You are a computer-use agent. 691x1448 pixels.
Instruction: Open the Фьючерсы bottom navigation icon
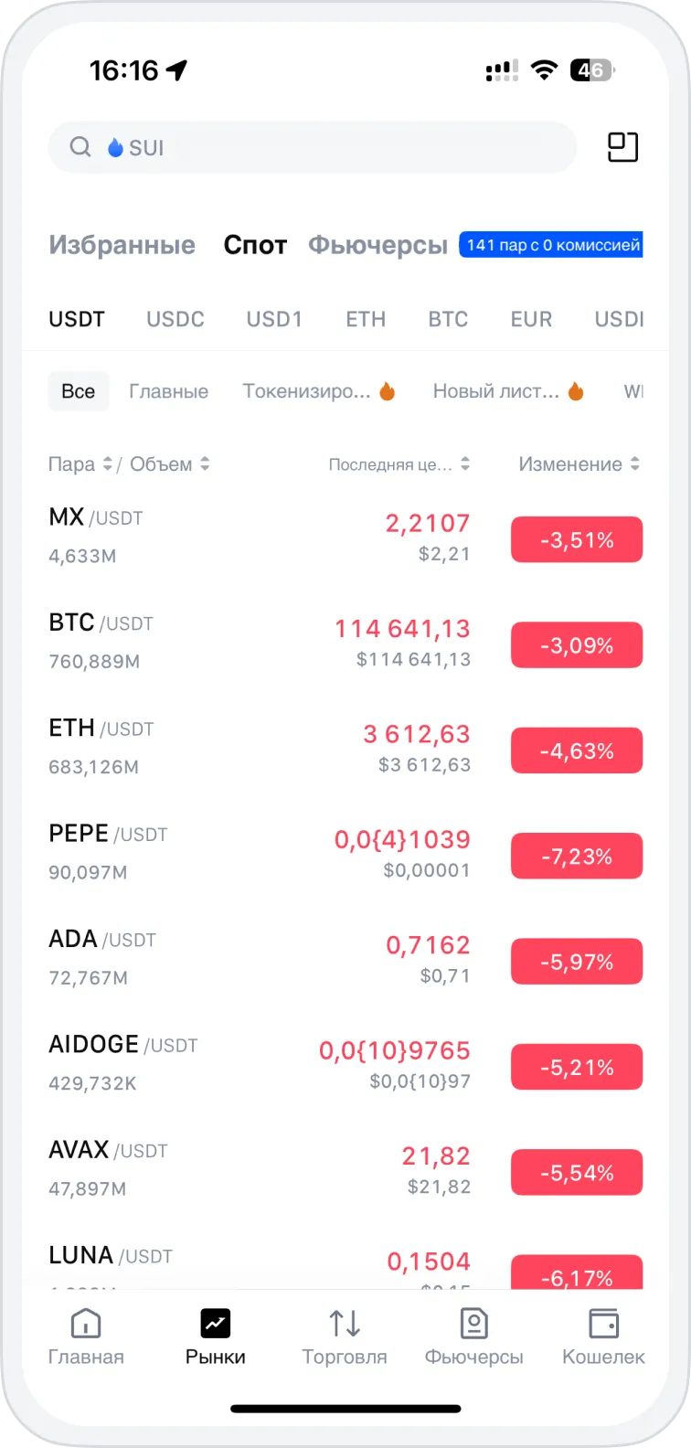[473, 1323]
